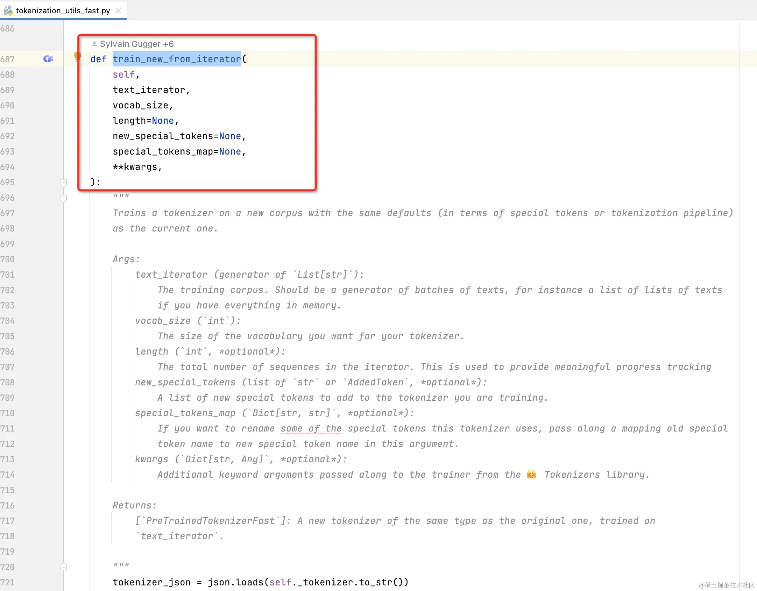Collapse the fold marker at line 695
This screenshot has height=591, width=757.
click(64, 183)
